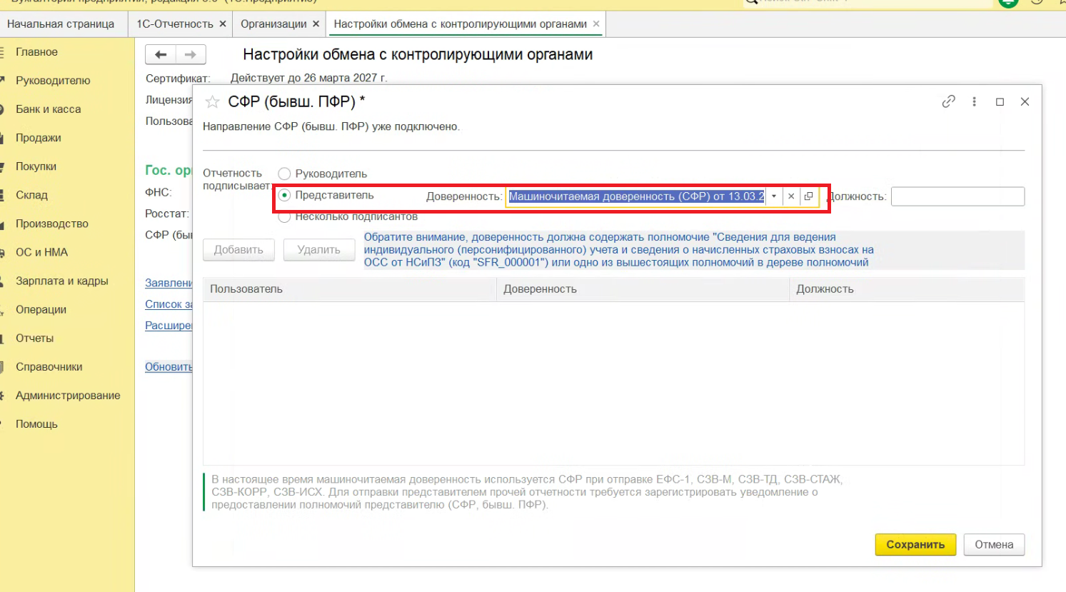Screen dimensions: 1066x592
Task: Click the blue note about полномочие SFR_000001
Action: tap(619, 250)
